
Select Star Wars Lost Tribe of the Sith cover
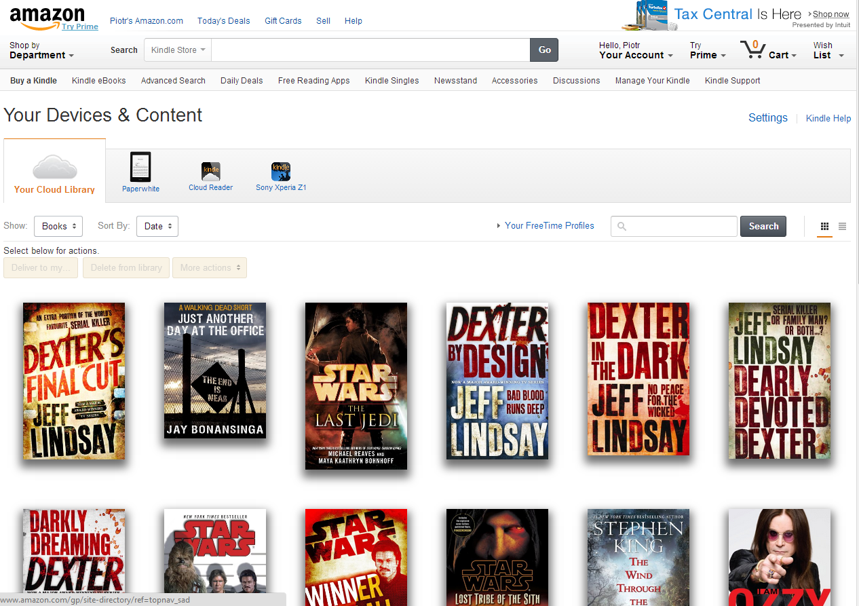pyautogui.click(x=497, y=557)
